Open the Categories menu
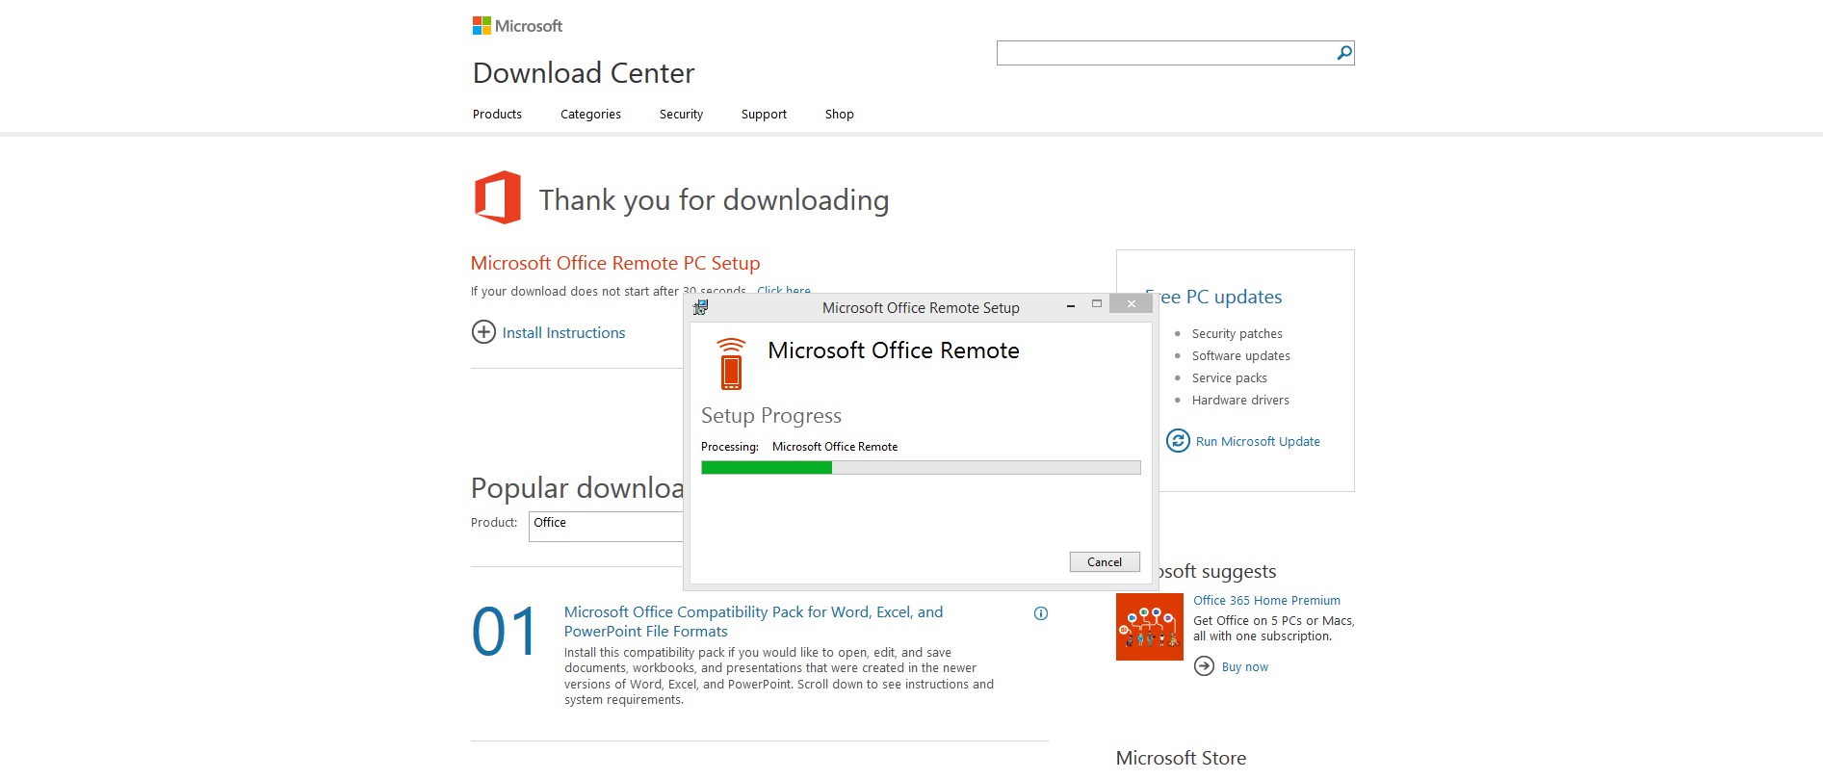1823x779 pixels. point(590,114)
